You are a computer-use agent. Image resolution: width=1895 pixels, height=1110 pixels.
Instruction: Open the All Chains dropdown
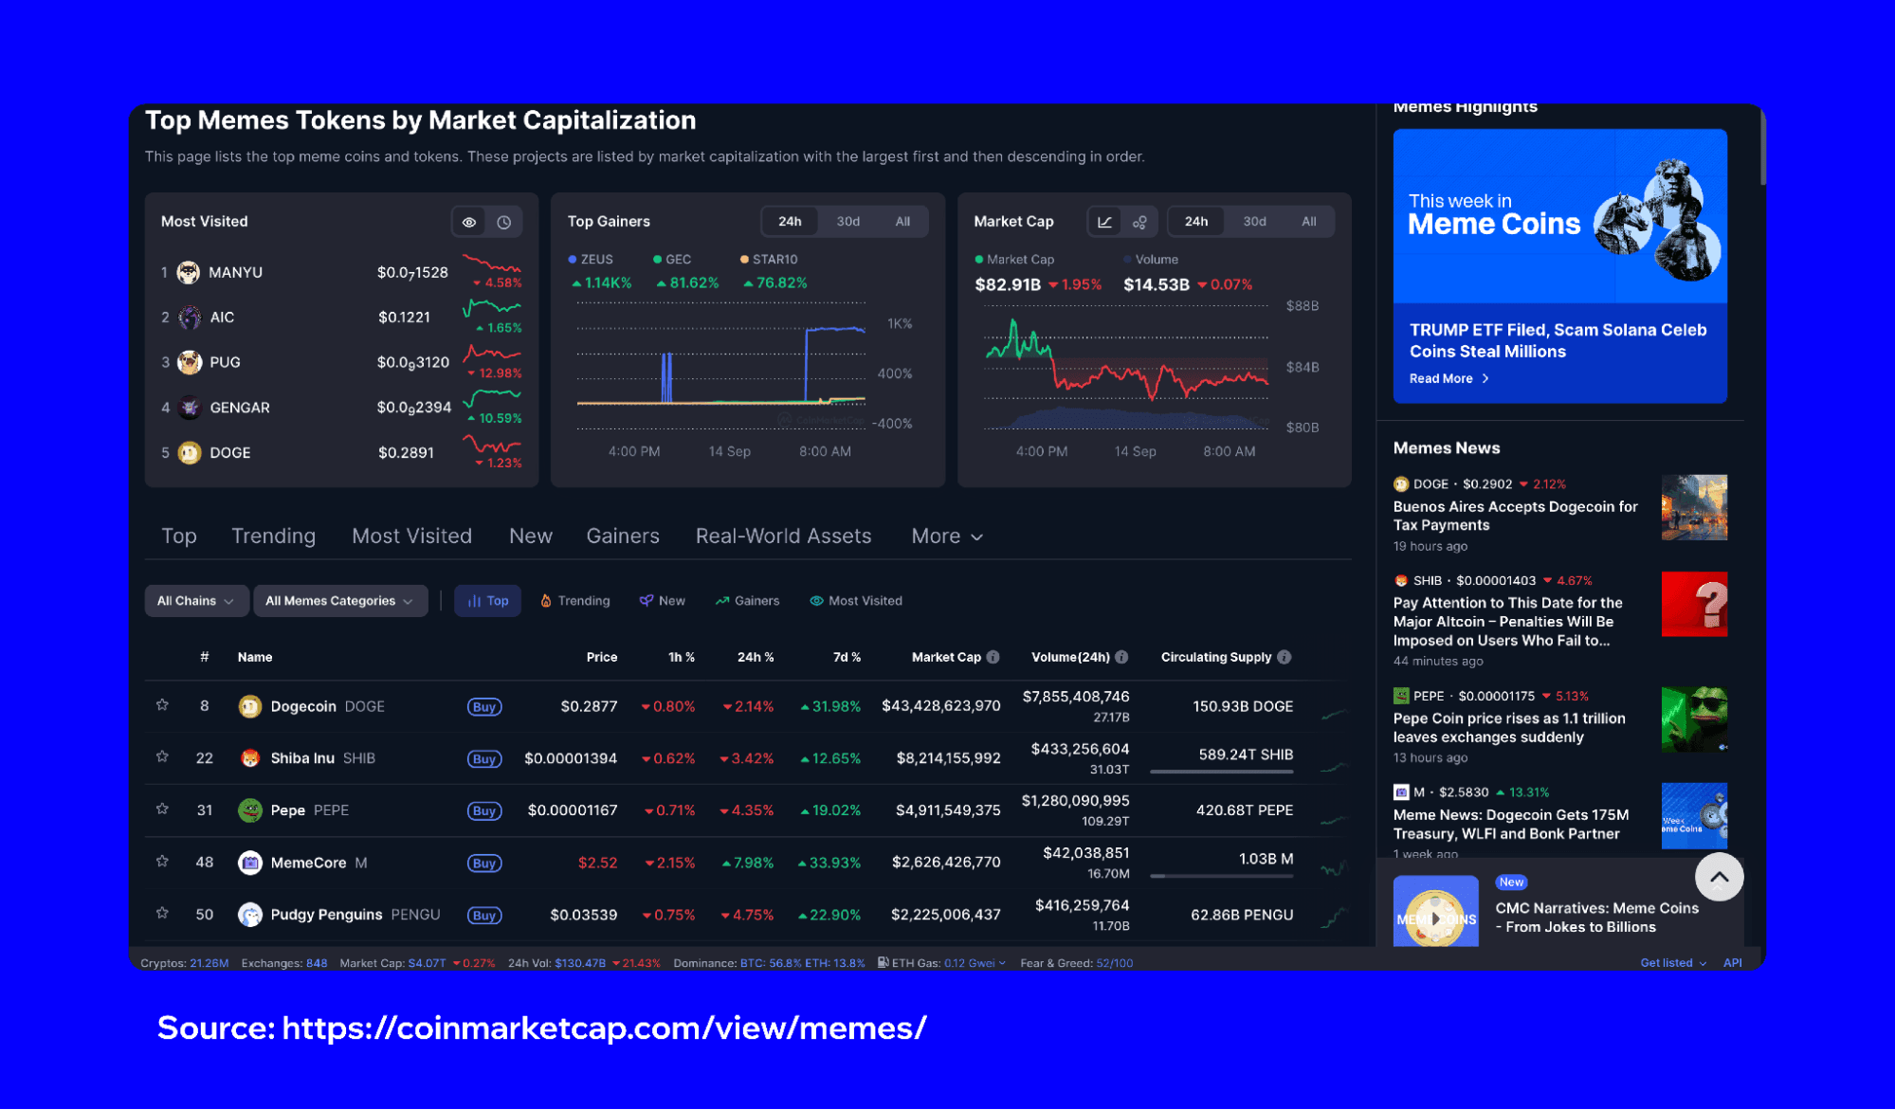click(x=195, y=600)
